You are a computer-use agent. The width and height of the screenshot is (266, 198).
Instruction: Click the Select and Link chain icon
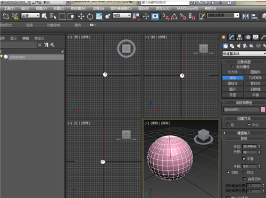[6, 16]
